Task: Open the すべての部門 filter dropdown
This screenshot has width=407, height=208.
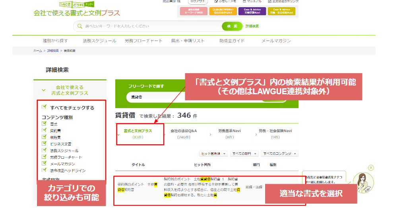Action: [x=244, y=154]
